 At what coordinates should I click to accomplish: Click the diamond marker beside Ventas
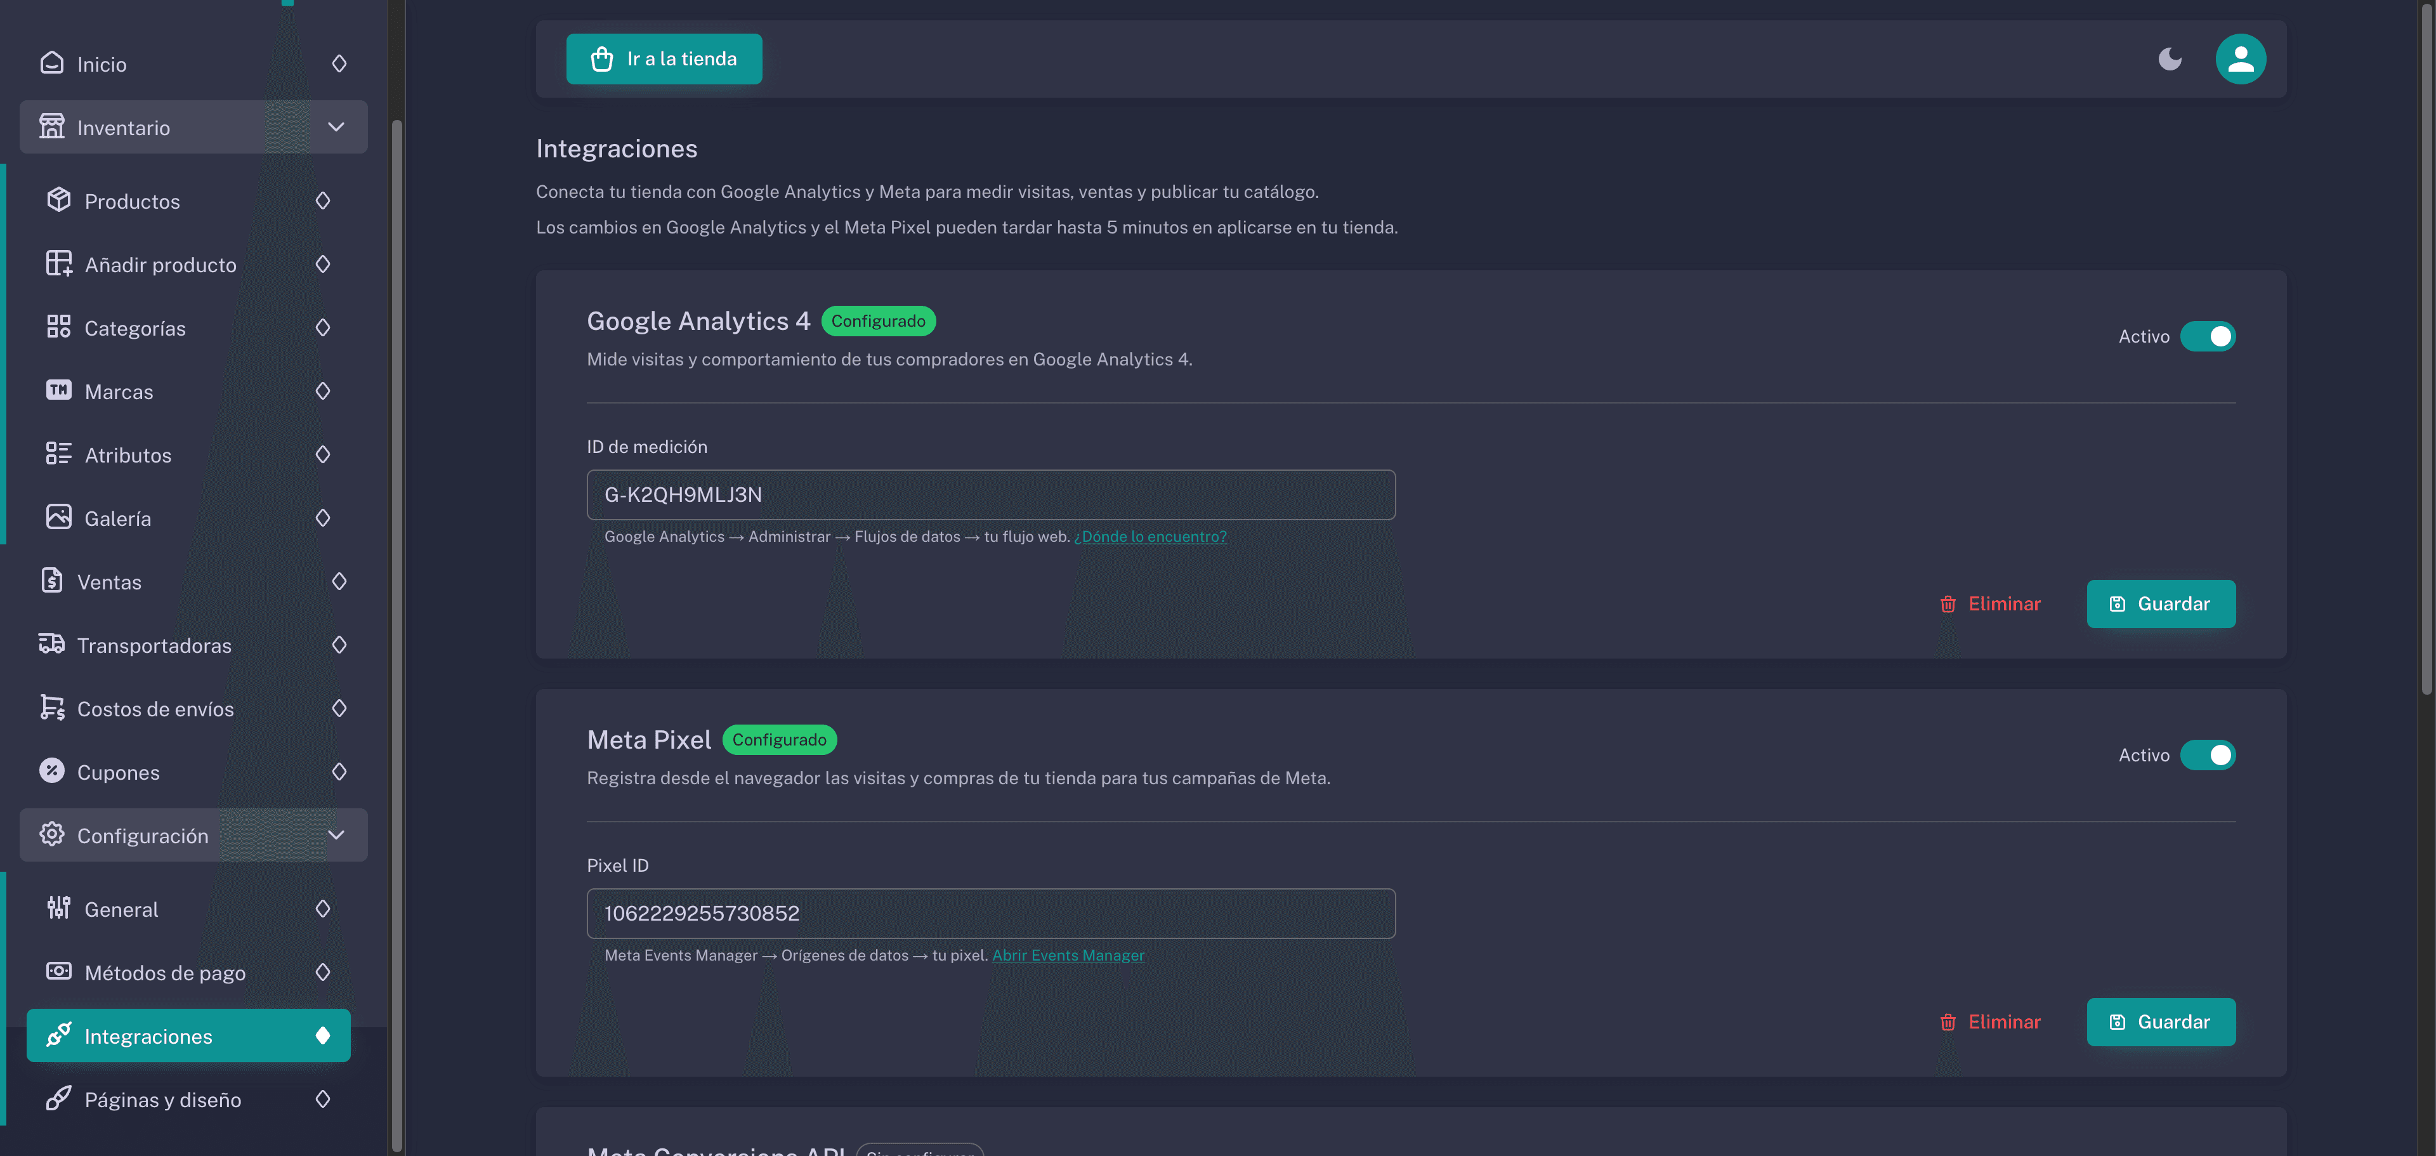339,581
